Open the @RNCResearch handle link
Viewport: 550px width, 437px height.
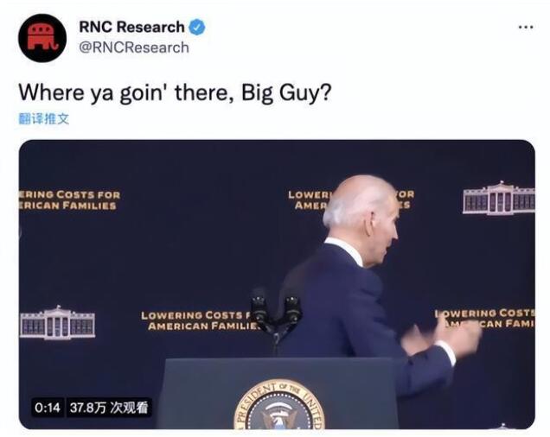pyautogui.click(x=134, y=47)
